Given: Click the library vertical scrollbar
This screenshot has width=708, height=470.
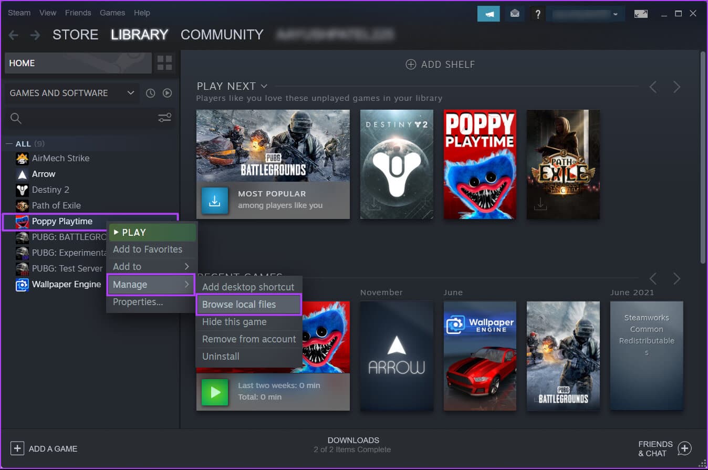Looking at the screenshot, I should [x=703, y=158].
